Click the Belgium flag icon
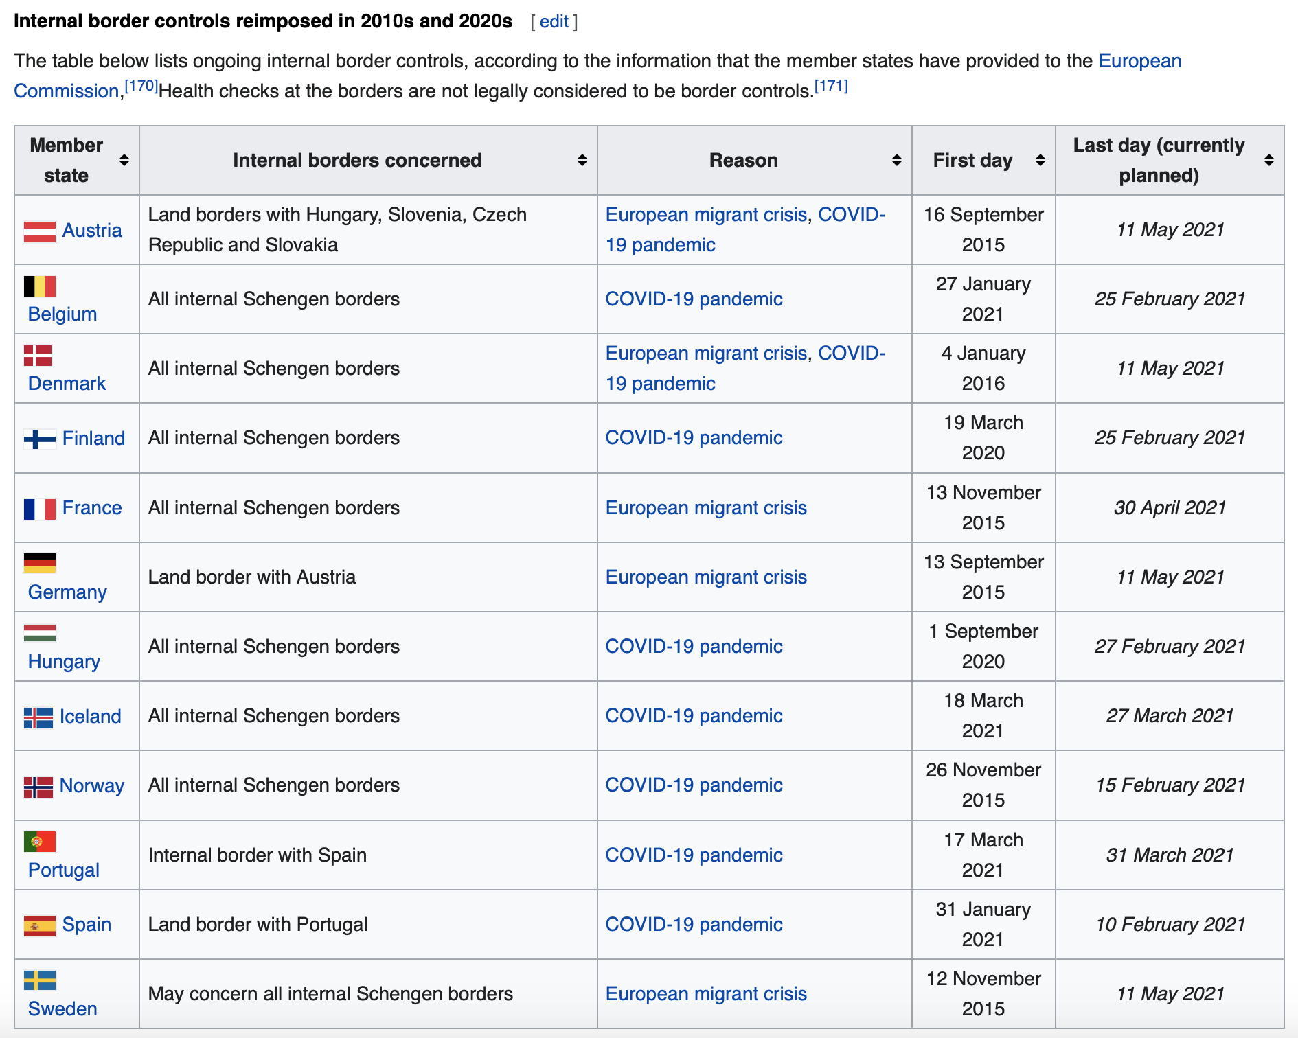 [40, 286]
